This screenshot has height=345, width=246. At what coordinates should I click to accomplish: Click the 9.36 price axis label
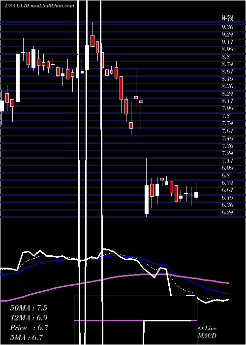(x=227, y=27)
